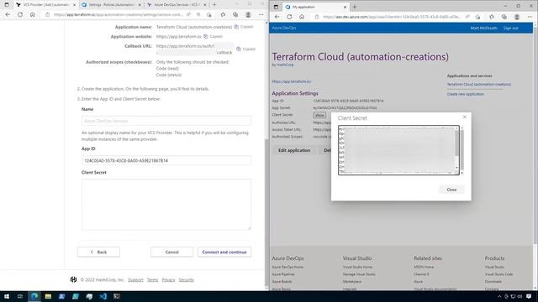Click the Terraform window address bar
Viewport: 538px width, 302px height.
pos(119,15)
